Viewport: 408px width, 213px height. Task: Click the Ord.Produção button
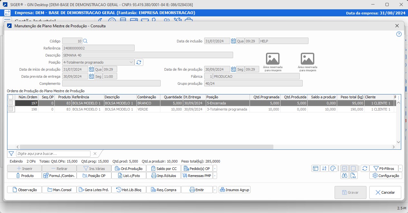coord(129,168)
